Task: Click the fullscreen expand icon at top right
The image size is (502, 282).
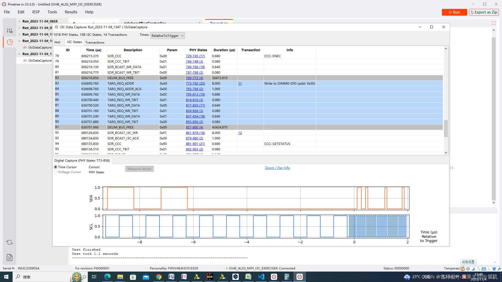Action: pyautogui.click(x=493, y=23)
